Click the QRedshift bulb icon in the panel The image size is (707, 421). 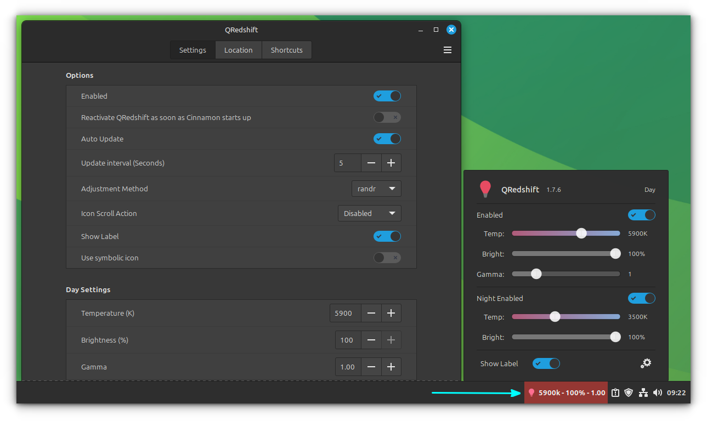(531, 392)
